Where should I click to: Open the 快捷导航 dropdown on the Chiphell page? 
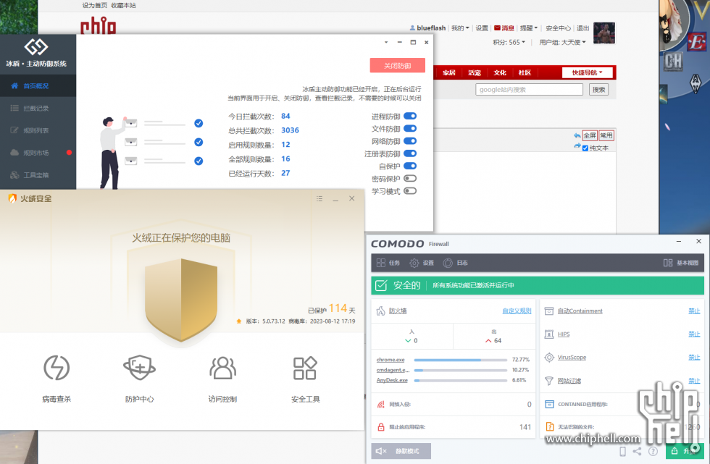pos(587,72)
